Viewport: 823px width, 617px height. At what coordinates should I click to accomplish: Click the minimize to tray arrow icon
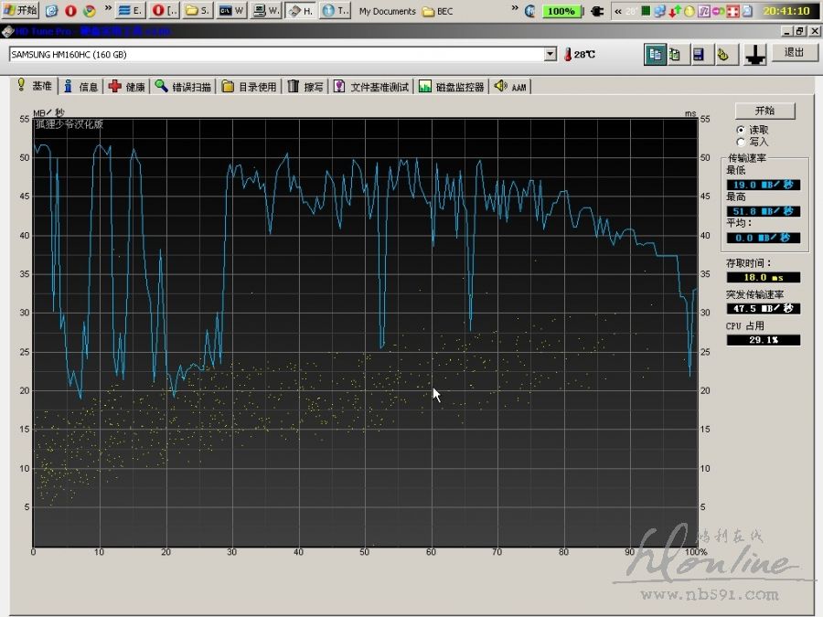click(x=754, y=55)
